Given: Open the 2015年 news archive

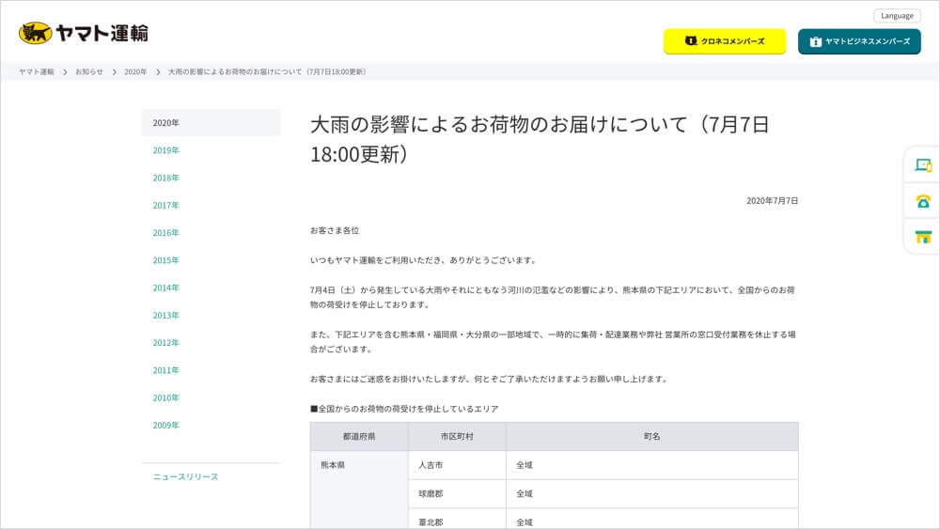Looking at the screenshot, I should tap(166, 260).
